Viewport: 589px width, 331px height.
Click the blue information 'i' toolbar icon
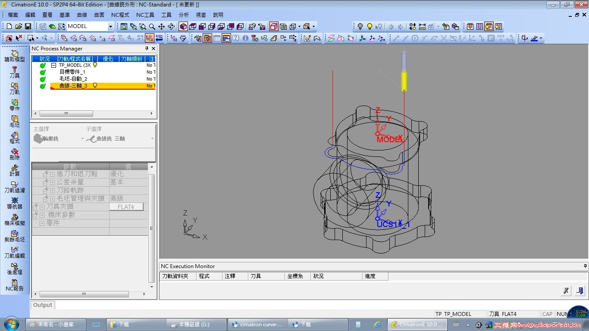click(x=245, y=38)
